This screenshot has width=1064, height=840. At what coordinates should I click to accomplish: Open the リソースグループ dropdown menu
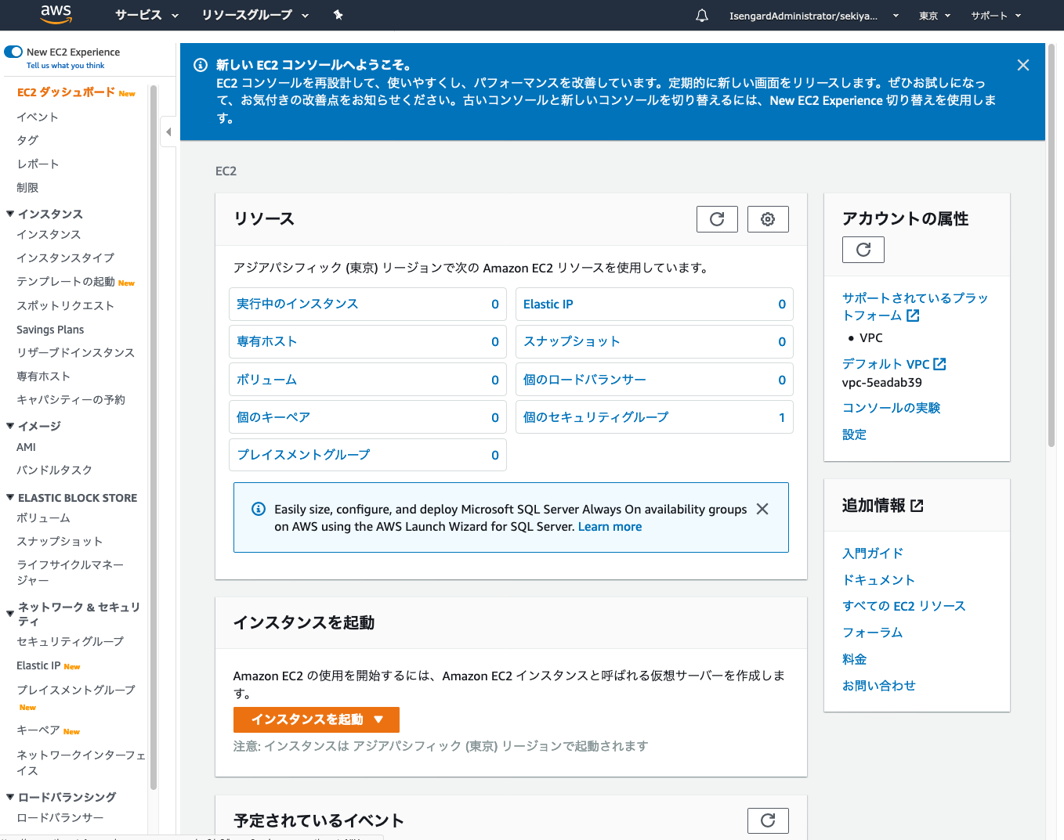pyautogui.click(x=255, y=15)
